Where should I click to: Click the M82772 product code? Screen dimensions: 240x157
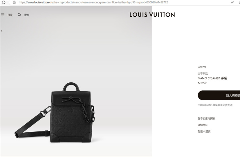202,67
